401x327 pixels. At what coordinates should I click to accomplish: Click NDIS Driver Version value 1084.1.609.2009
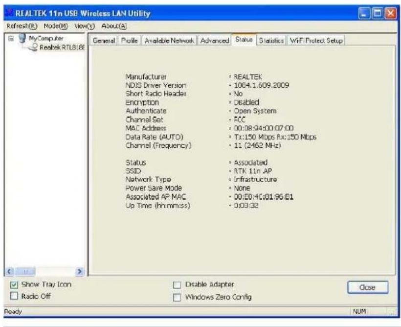(x=261, y=85)
